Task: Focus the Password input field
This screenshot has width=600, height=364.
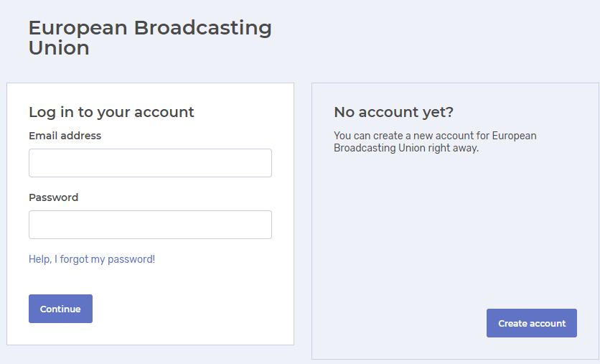Action: point(150,225)
